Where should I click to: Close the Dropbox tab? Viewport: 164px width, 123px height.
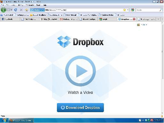(134, 19)
